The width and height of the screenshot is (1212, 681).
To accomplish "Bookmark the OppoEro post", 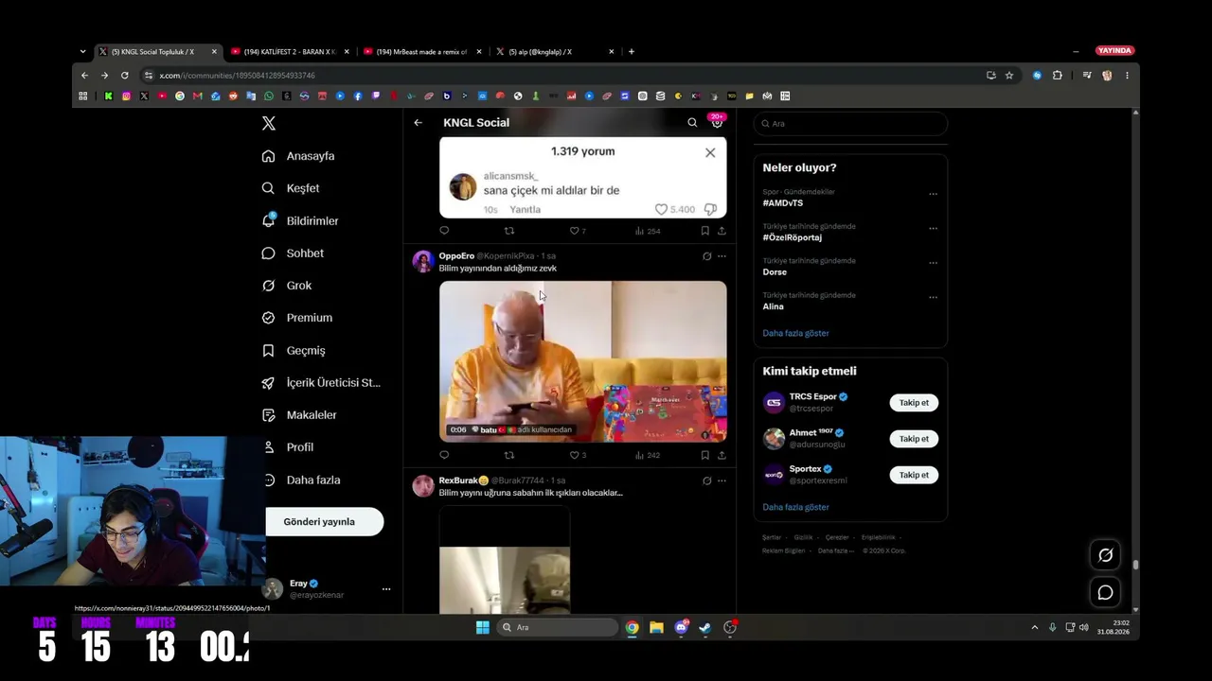I will (704, 455).
